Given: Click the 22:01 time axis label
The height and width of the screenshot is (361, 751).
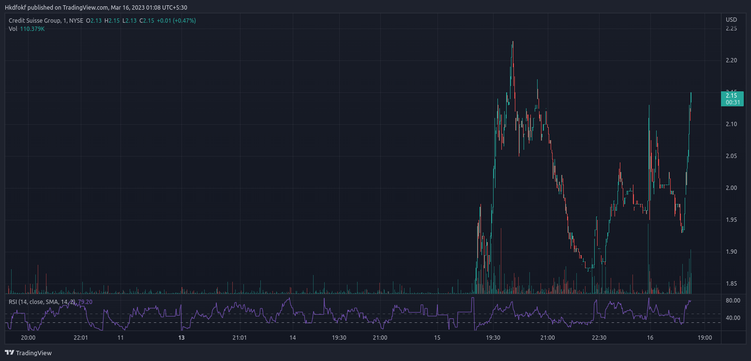Looking at the screenshot, I should tap(81, 338).
